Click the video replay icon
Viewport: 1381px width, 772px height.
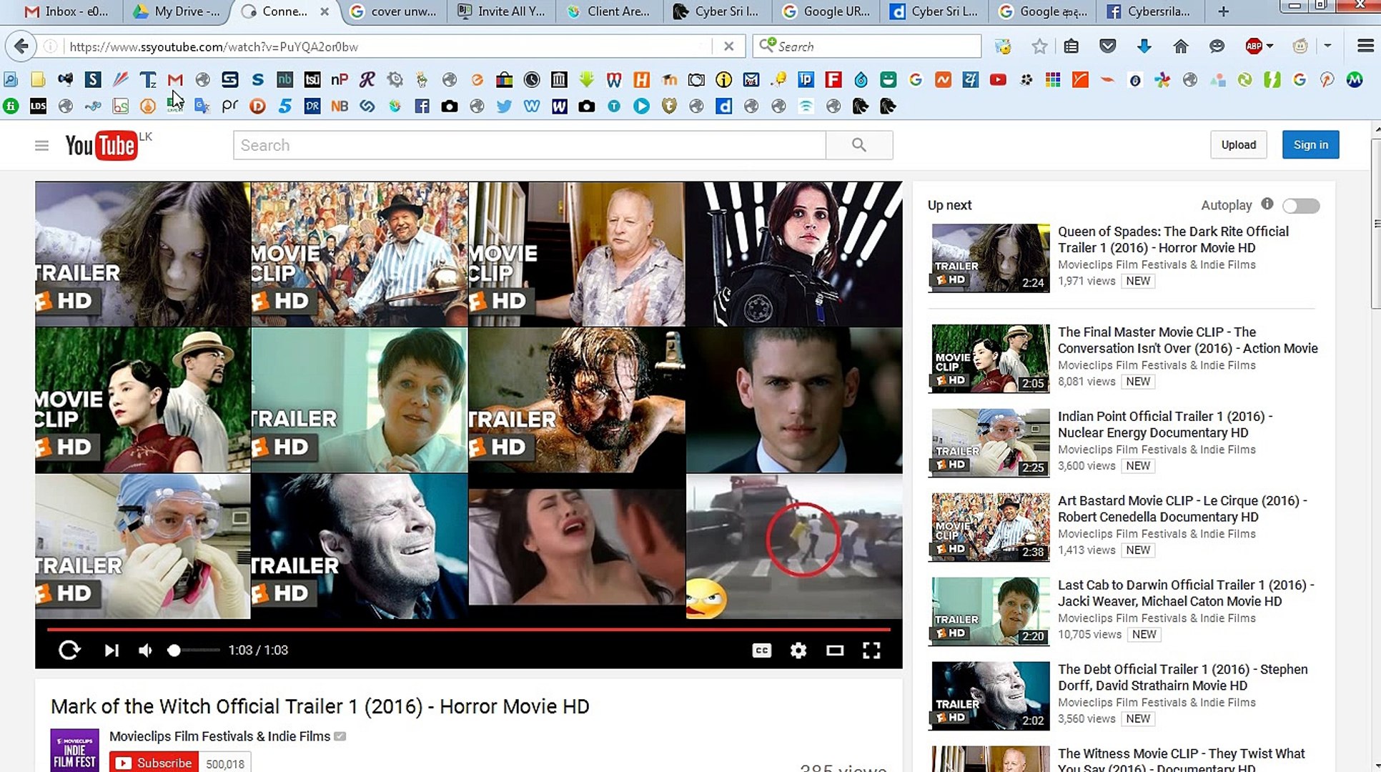[69, 650]
